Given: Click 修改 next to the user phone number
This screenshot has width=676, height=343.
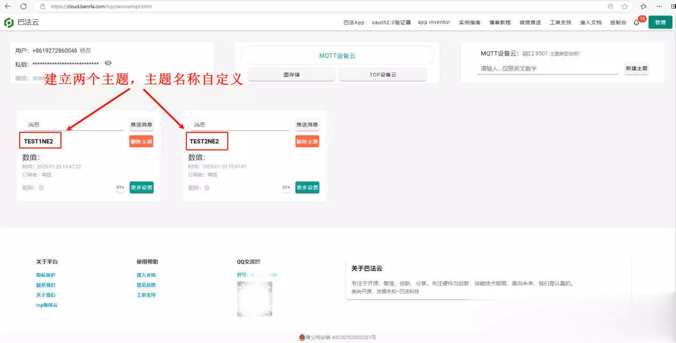Looking at the screenshot, I should coord(86,51).
